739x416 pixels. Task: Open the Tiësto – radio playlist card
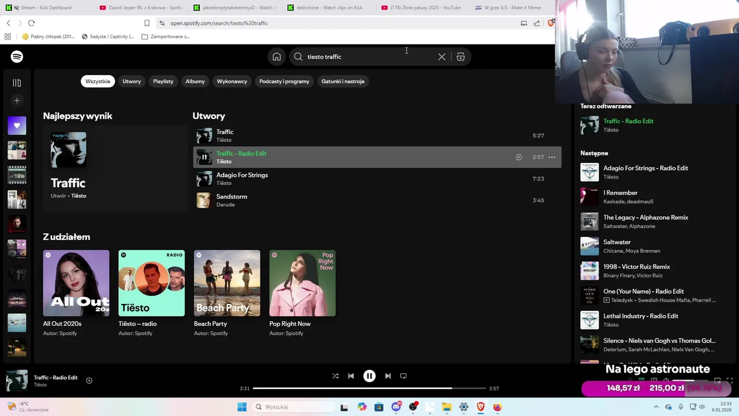pyautogui.click(x=151, y=294)
